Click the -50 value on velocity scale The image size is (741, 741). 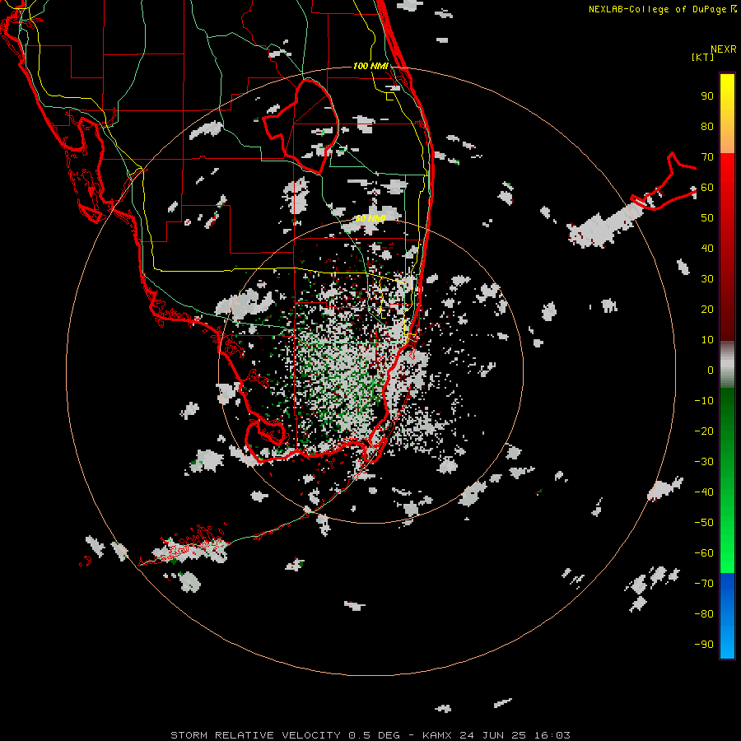(x=704, y=523)
